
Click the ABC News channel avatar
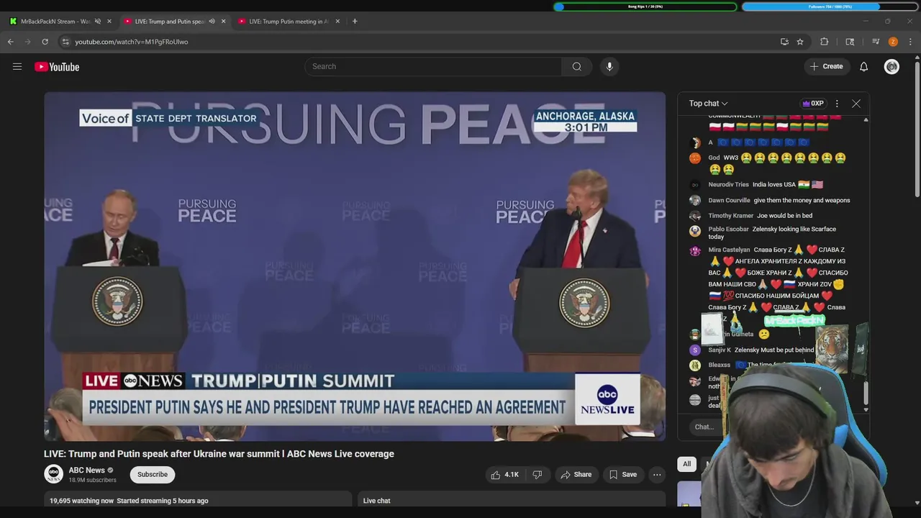tap(53, 474)
